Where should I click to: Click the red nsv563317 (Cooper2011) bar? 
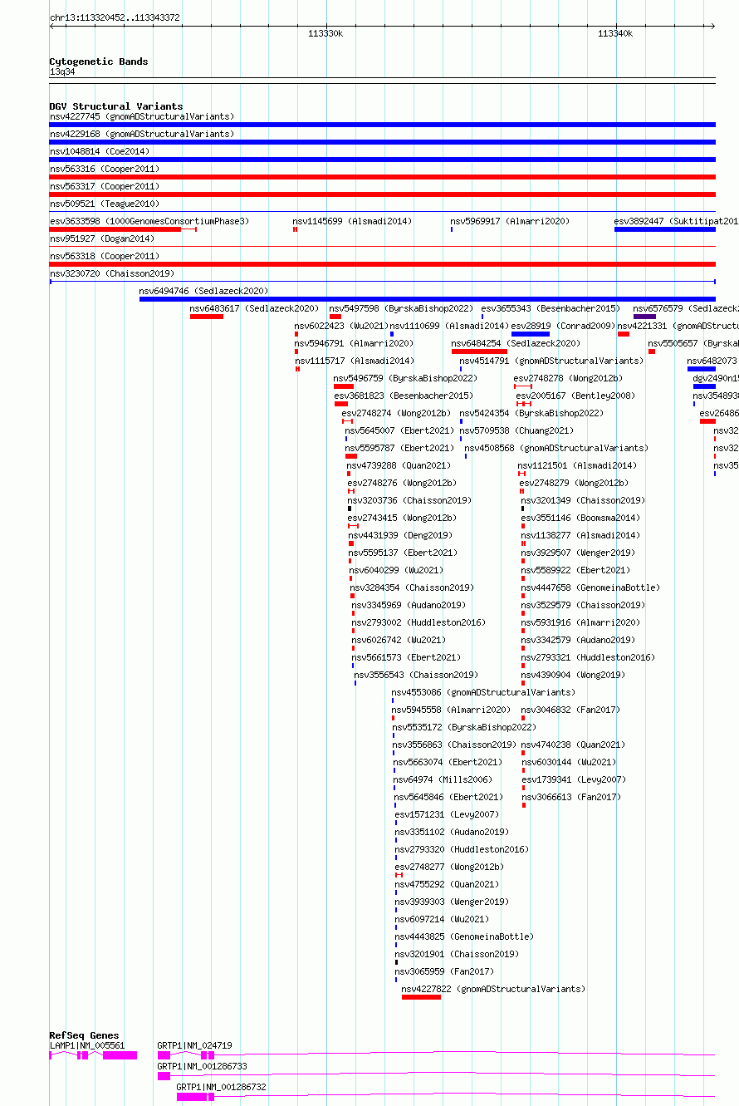pyautogui.click(x=382, y=194)
